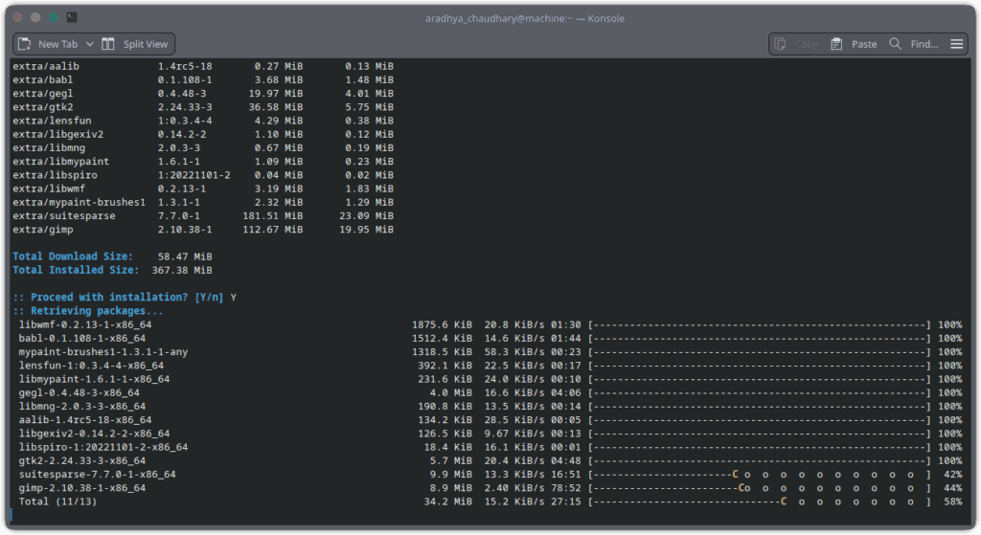The height and width of the screenshot is (535, 981).
Task: Click the suitesparse progress bar at 42%
Action: tap(760, 475)
